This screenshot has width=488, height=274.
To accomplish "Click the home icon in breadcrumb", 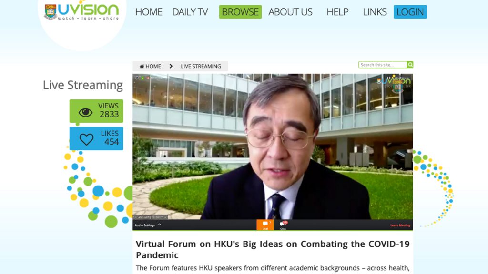I will (142, 67).
